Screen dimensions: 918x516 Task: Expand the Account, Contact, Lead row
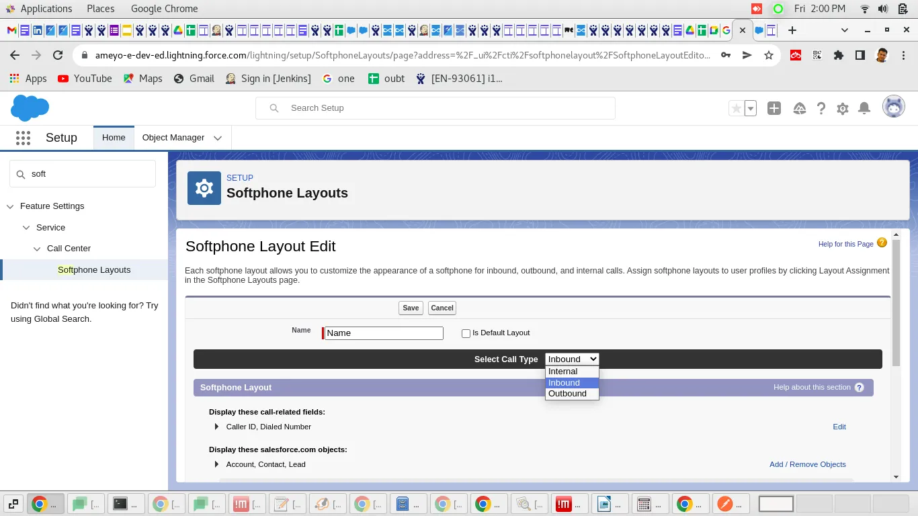click(216, 464)
